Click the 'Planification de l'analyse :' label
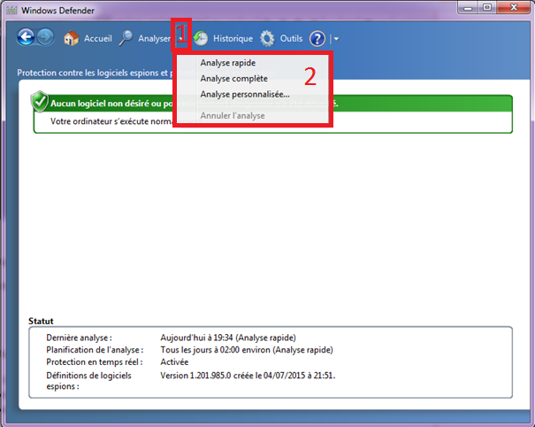 (x=95, y=350)
